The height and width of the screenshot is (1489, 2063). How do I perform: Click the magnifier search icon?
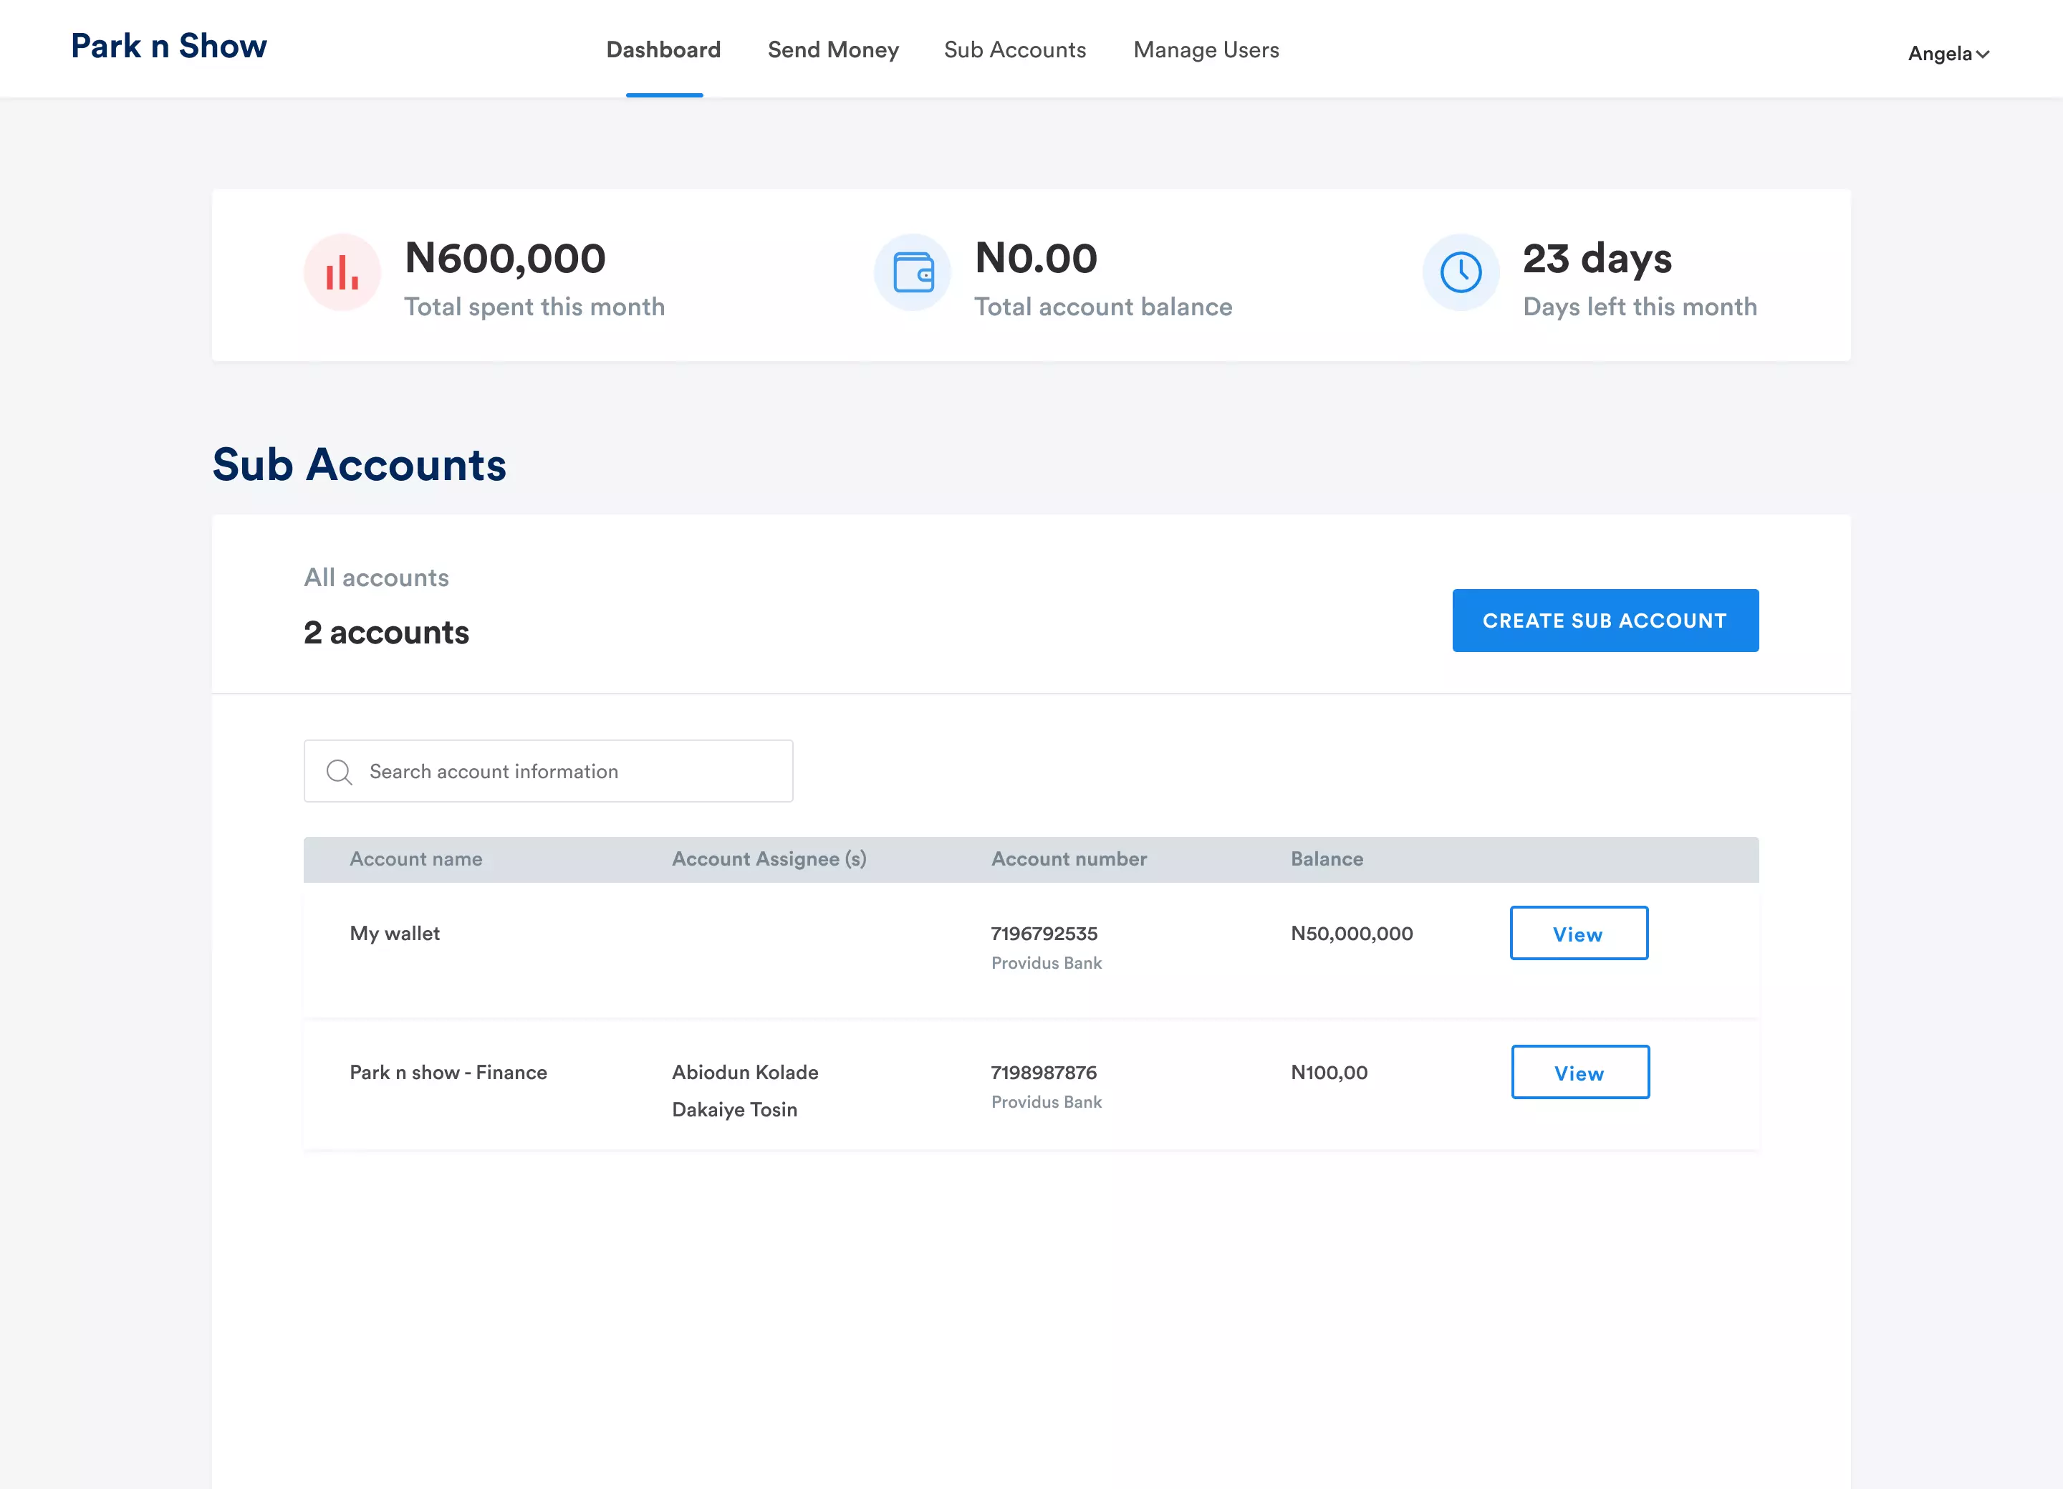[x=340, y=772]
